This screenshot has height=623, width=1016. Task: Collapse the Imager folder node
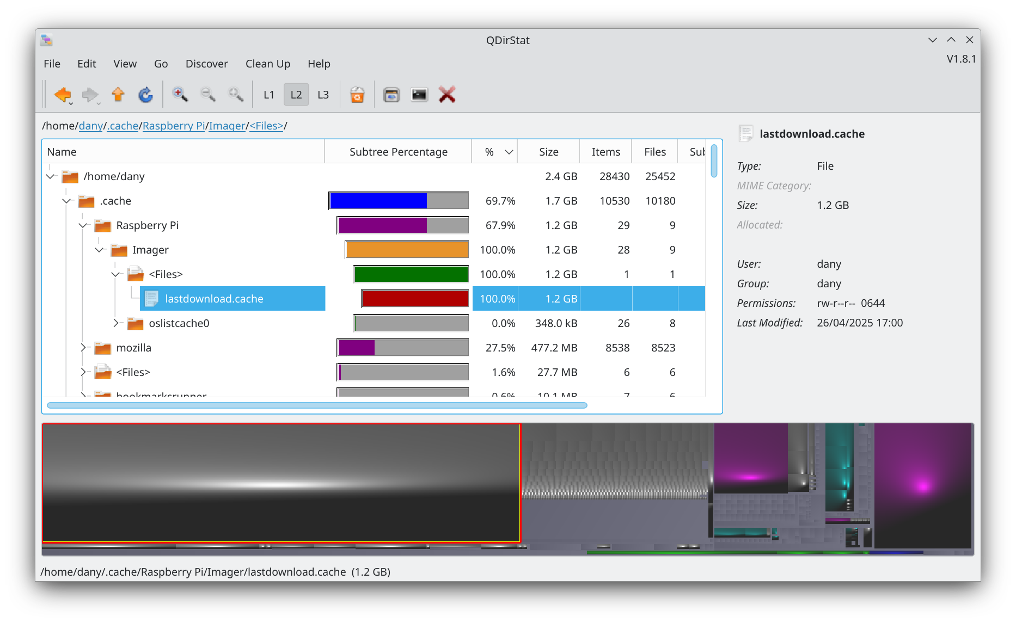tap(100, 250)
